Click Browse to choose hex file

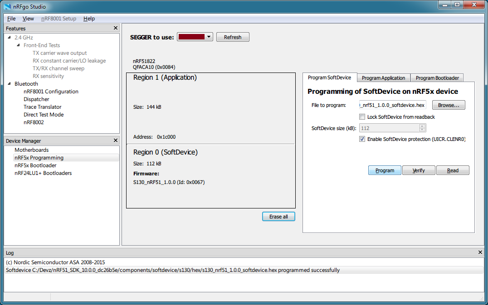pos(449,105)
